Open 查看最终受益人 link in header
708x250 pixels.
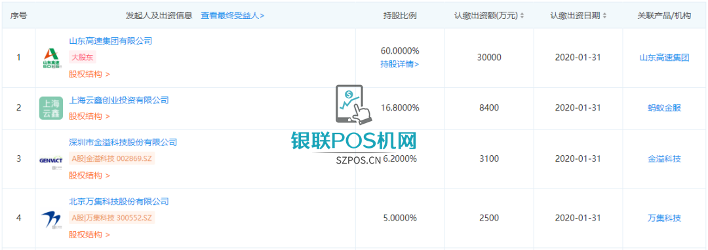233,16
